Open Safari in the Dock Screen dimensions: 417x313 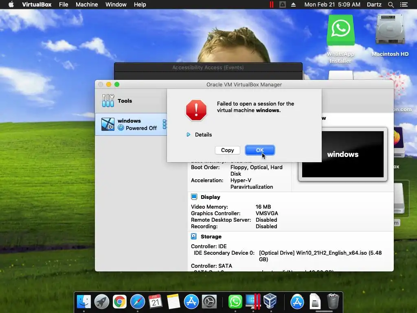(138, 302)
